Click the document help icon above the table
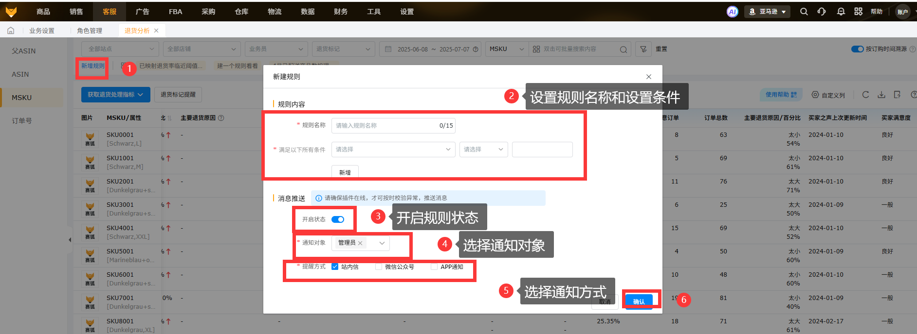917x334 pixels. tap(898, 95)
